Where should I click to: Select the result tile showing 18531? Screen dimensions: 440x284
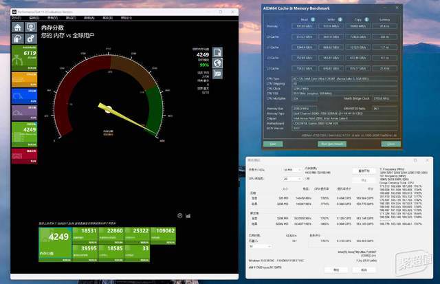click(x=85, y=236)
